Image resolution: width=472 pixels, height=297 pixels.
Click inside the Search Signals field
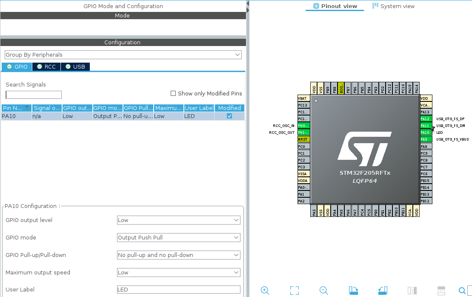point(33,95)
